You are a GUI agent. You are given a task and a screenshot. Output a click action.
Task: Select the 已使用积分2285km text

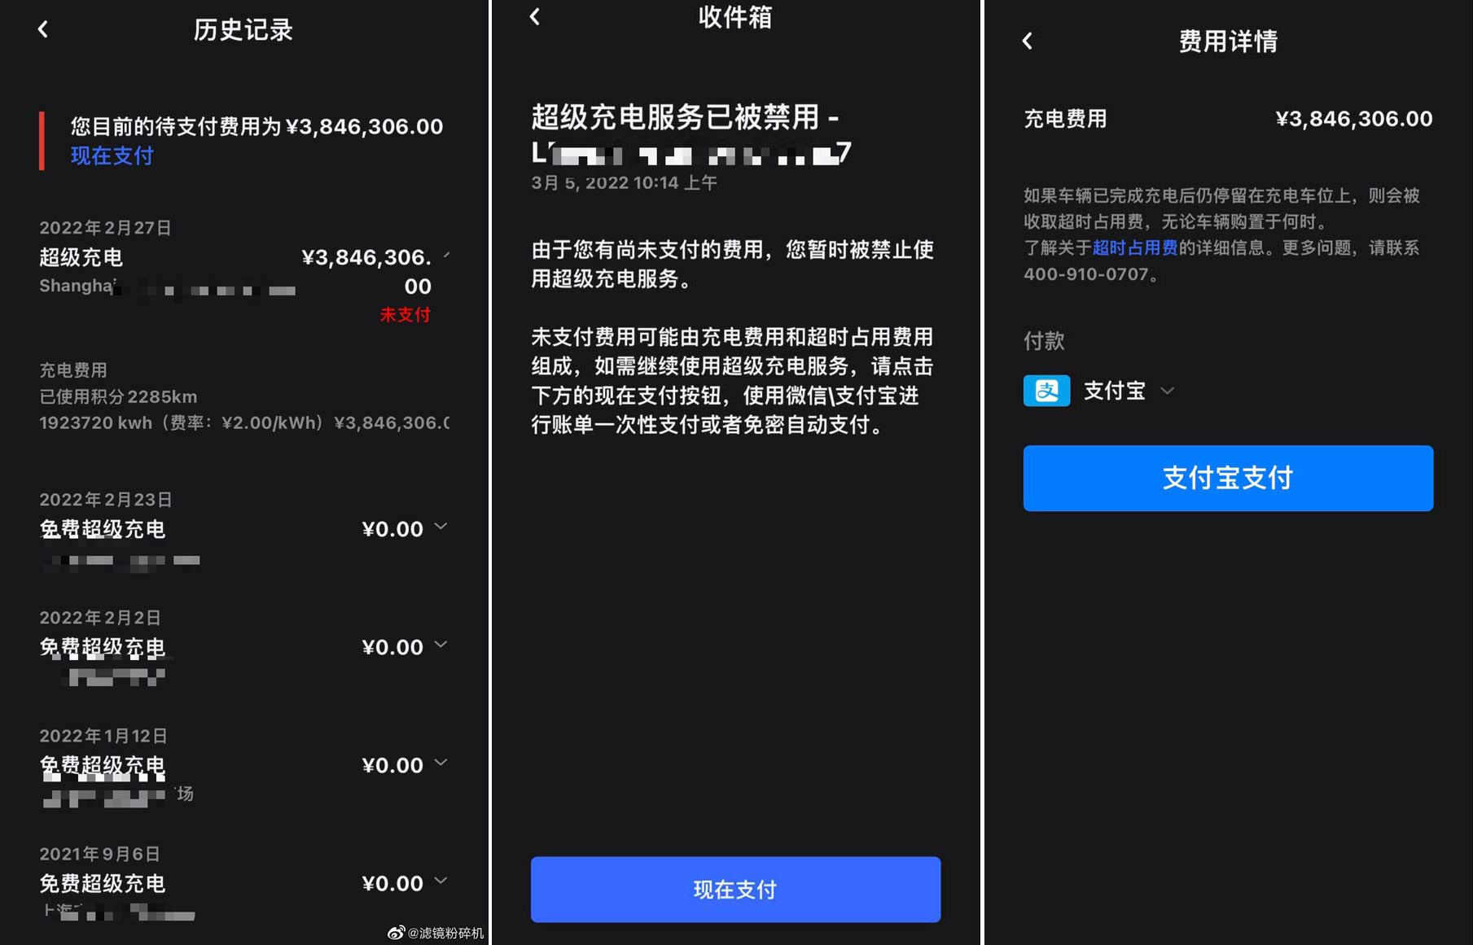[118, 396]
